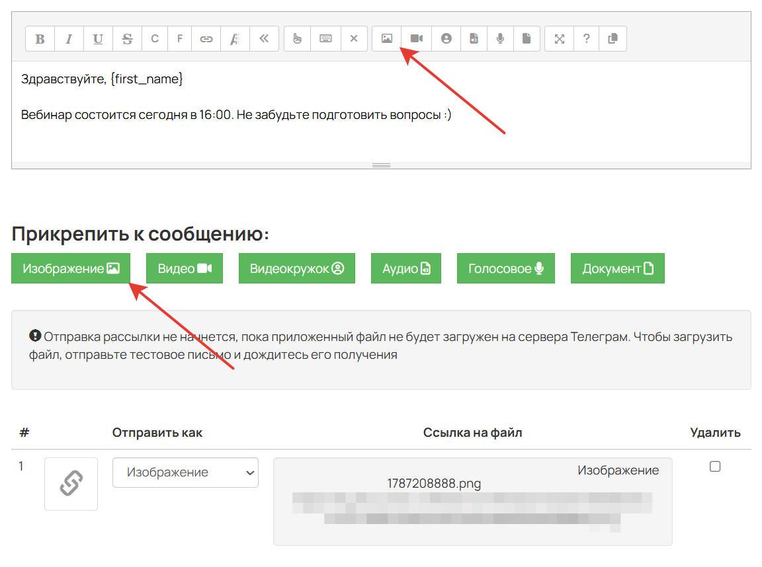Screen dimensions: 762x567
Task: Apply strikethrough formatting
Action: (x=127, y=39)
